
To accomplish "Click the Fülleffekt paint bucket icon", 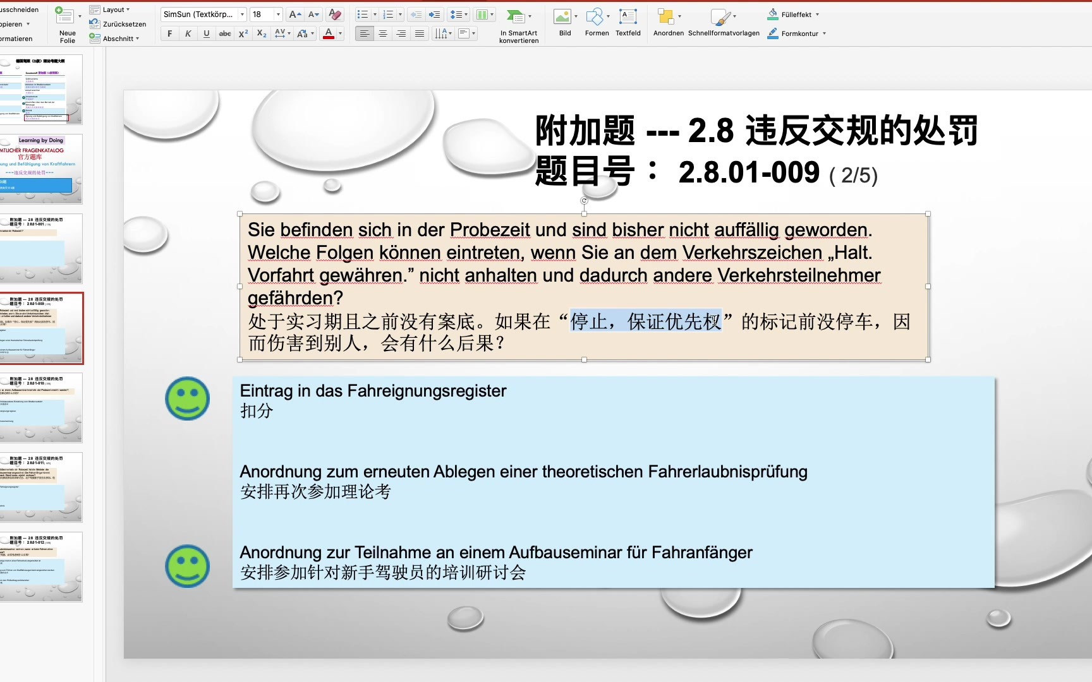I will [x=773, y=14].
